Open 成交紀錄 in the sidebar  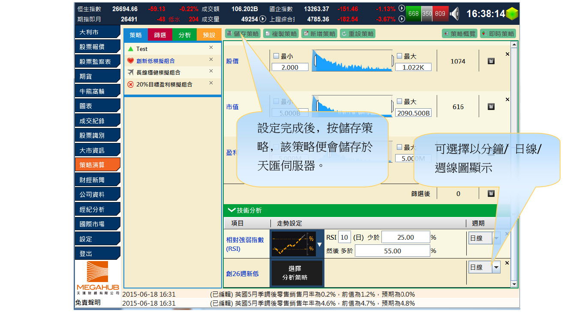pos(97,121)
